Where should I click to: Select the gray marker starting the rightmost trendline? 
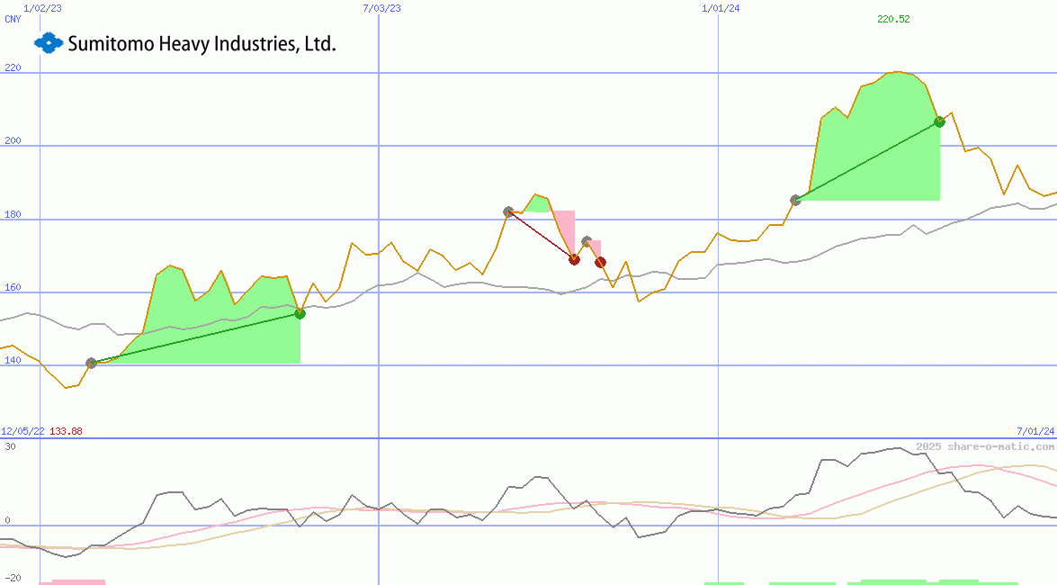point(797,200)
